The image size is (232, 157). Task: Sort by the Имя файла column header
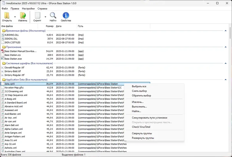tap(19, 26)
